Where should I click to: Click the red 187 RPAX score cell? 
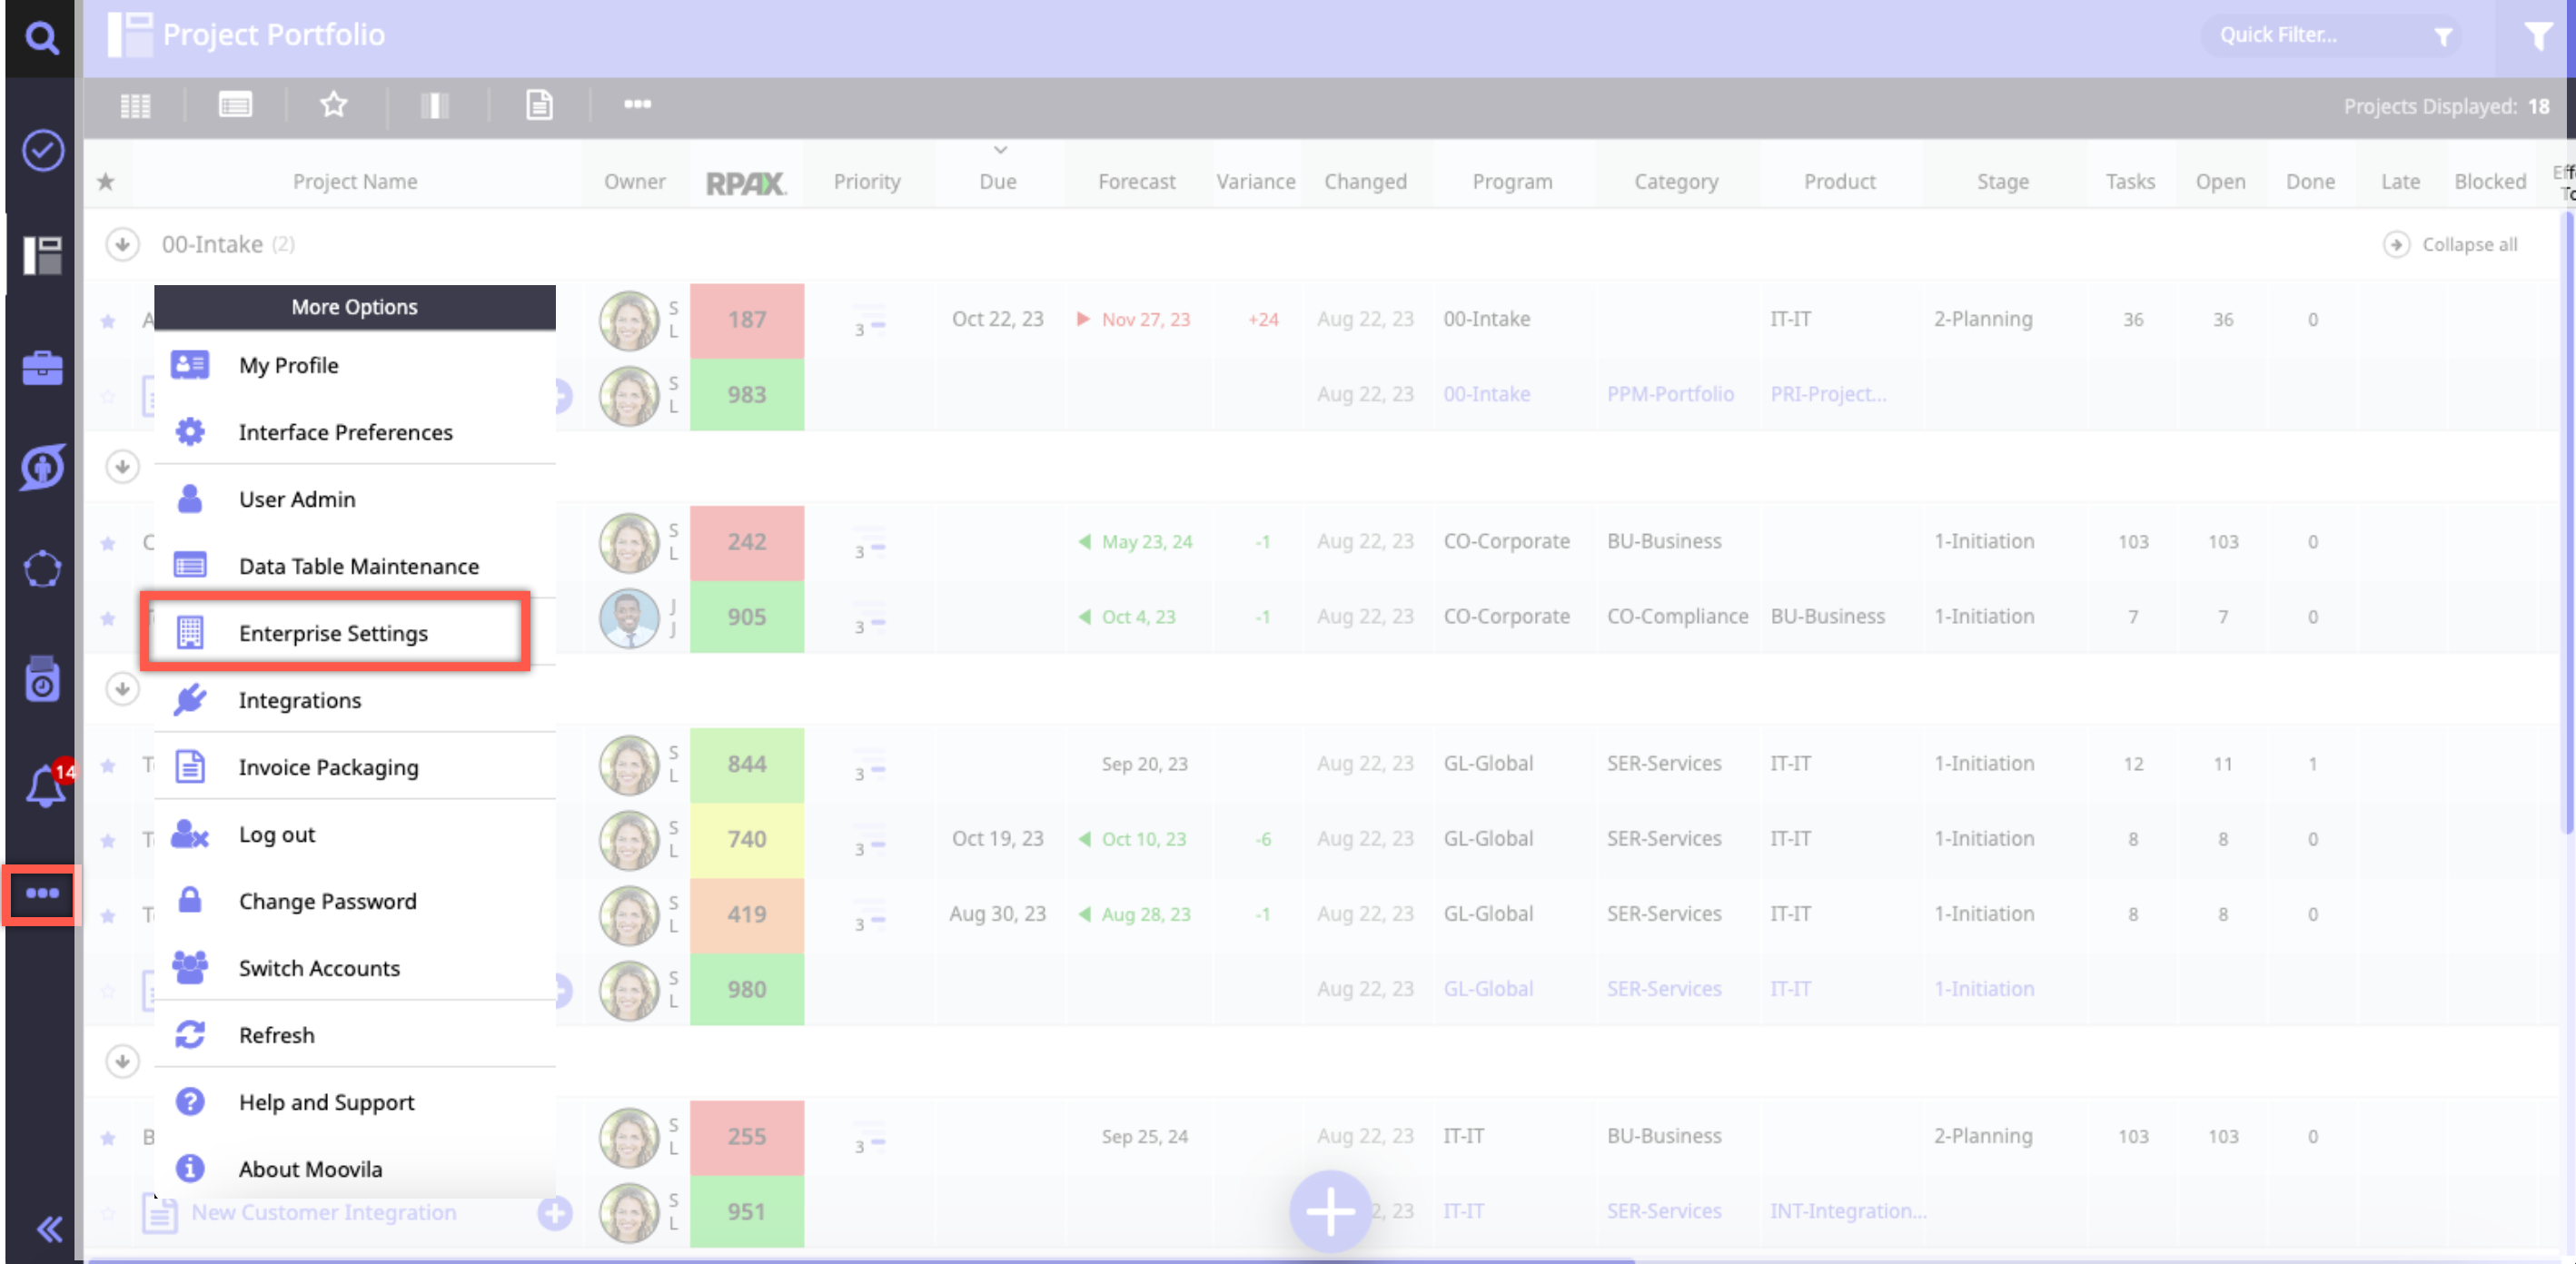coord(746,320)
